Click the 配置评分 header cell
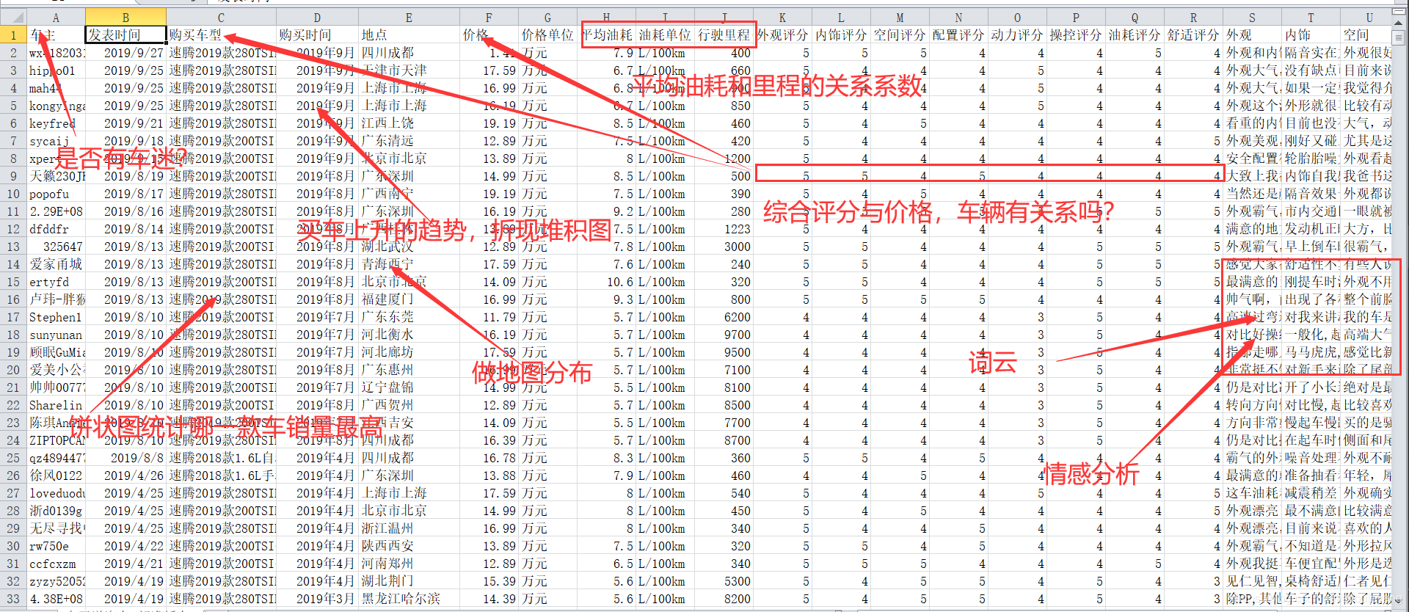This screenshot has width=1409, height=612. pos(958,34)
